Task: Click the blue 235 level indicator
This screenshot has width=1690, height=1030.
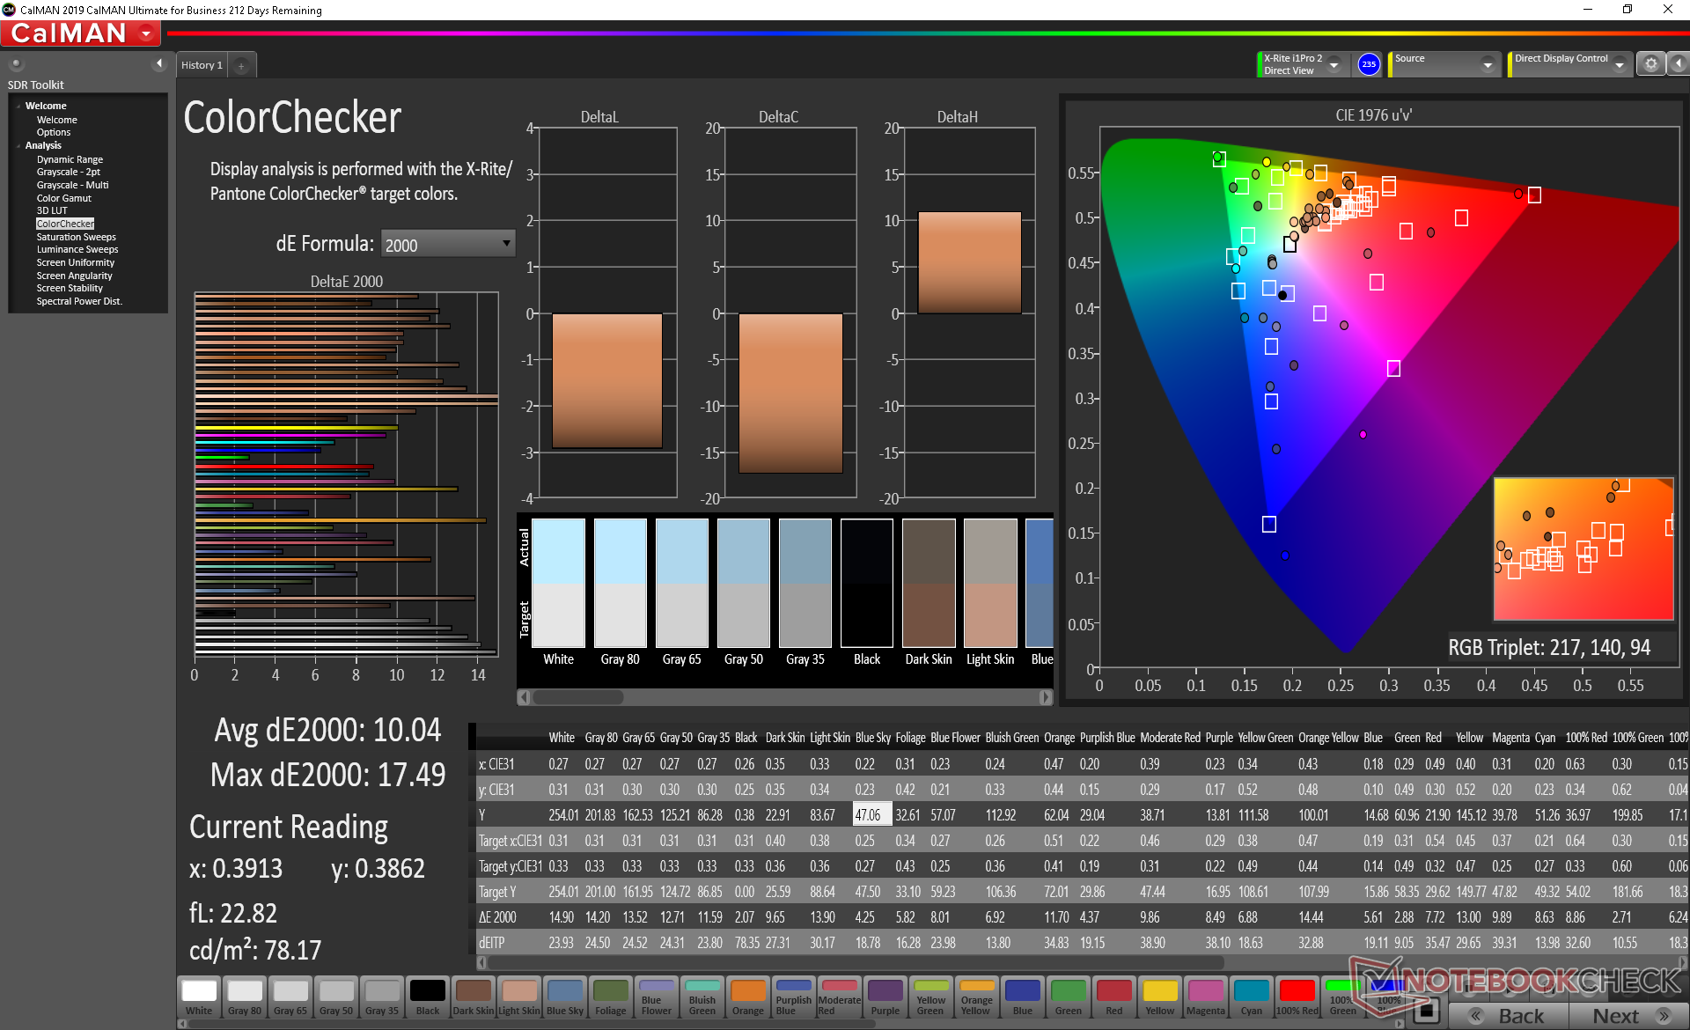Action: click(x=1368, y=63)
